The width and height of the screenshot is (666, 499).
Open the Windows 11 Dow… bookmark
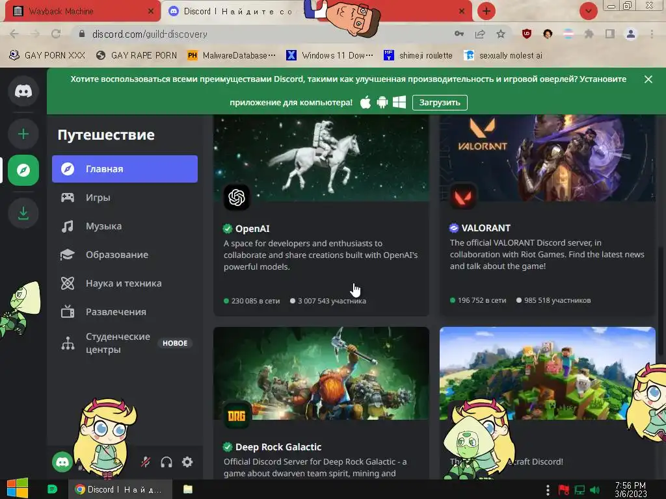pyautogui.click(x=330, y=56)
